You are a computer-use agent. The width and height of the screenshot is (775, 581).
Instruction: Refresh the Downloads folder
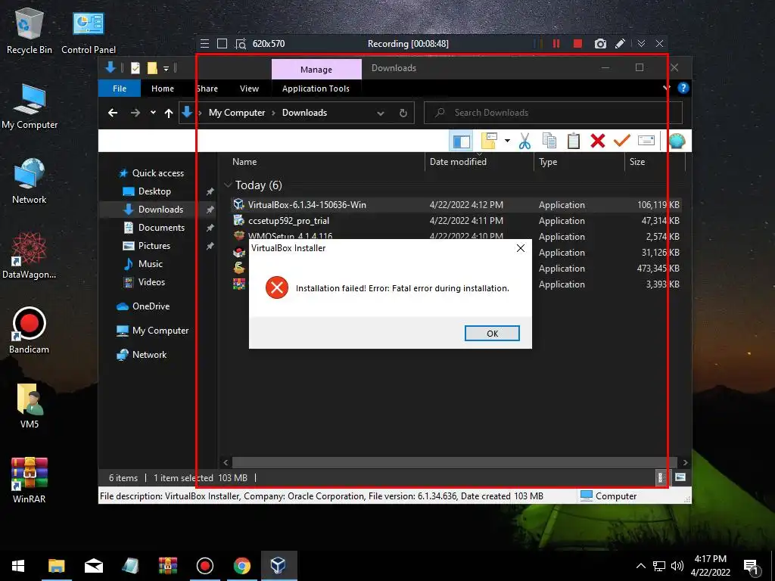pos(403,113)
